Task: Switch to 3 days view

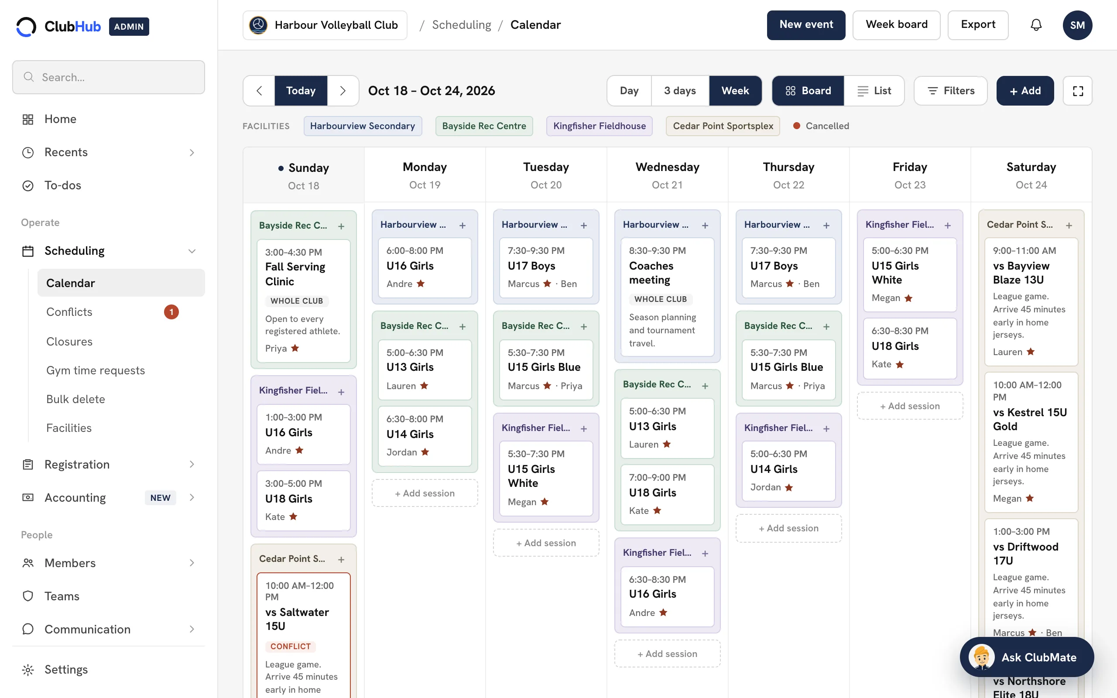Action: click(680, 91)
